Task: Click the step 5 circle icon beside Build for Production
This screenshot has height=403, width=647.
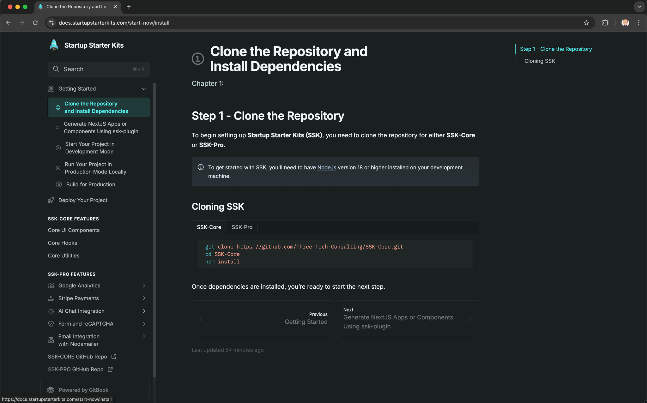Action: [59, 184]
